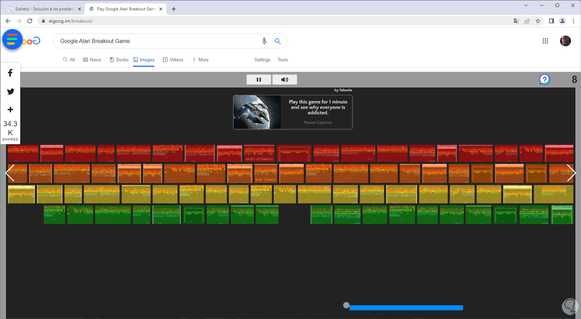Mute the game sound
This screenshot has height=319, width=581.
click(285, 80)
